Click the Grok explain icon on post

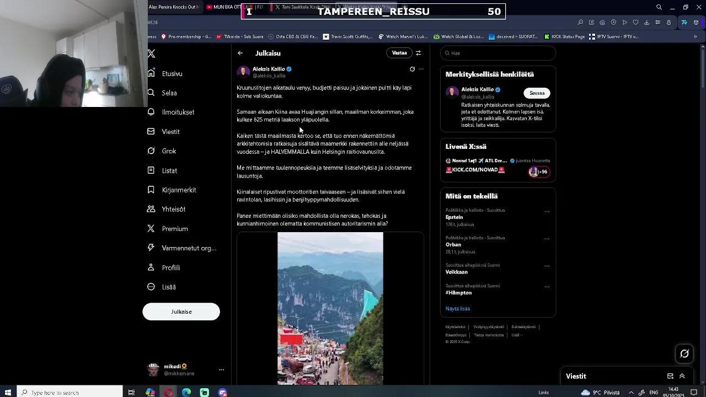click(412, 69)
